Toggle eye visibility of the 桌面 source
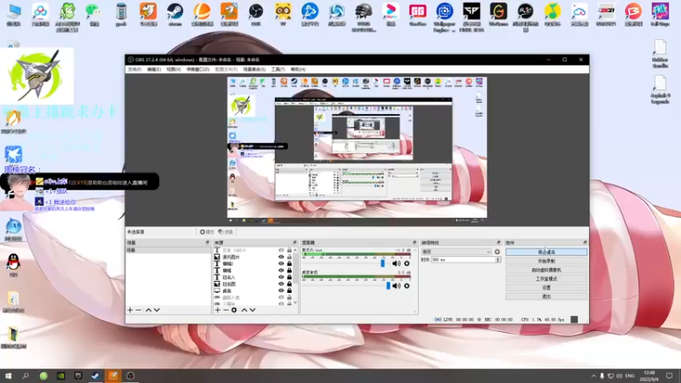Image resolution: width=681 pixels, height=383 pixels. click(280, 290)
